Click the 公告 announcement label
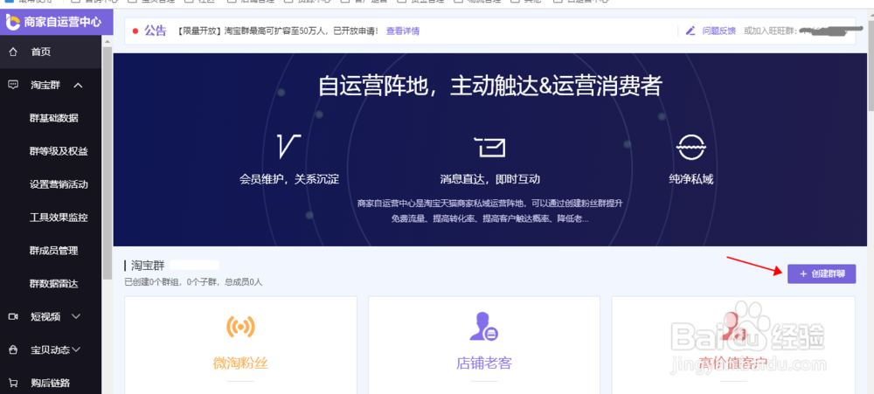 tap(156, 31)
